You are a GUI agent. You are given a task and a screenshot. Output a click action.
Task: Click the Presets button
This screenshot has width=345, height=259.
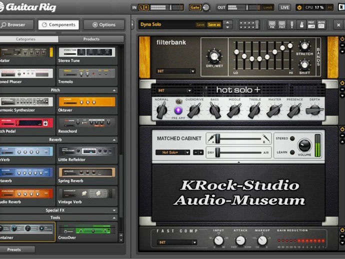tap(17, 249)
